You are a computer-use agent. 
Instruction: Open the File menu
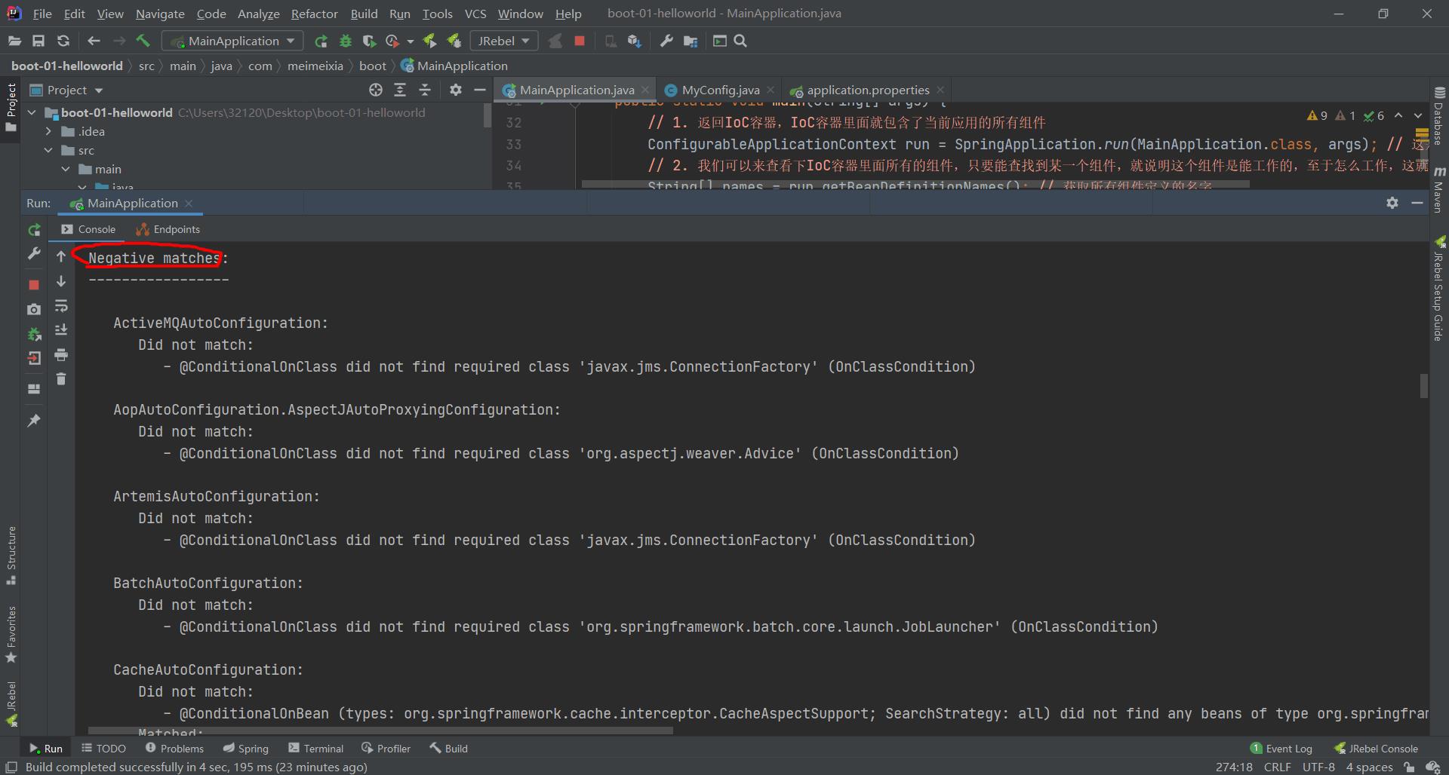[42, 14]
